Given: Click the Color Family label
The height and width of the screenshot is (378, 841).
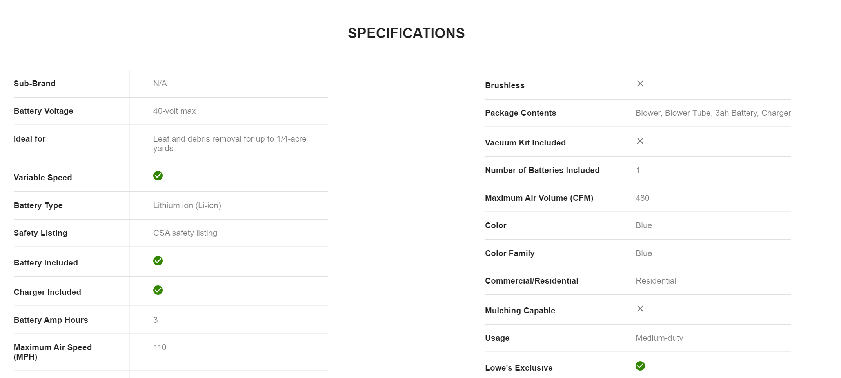Looking at the screenshot, I should [x=509, y=253].
